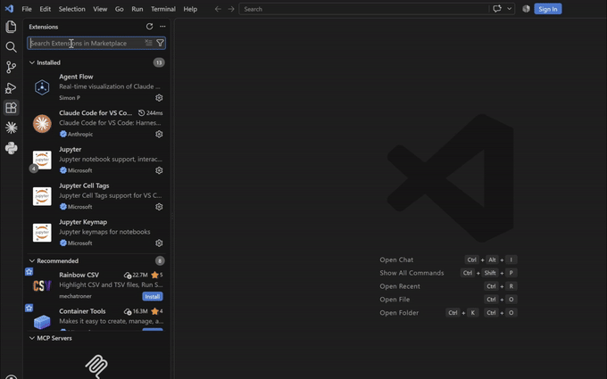Screen dimensions: 607x379
Task: Open the chat dropdown arrow in title bar
Action: pos(509,9)
